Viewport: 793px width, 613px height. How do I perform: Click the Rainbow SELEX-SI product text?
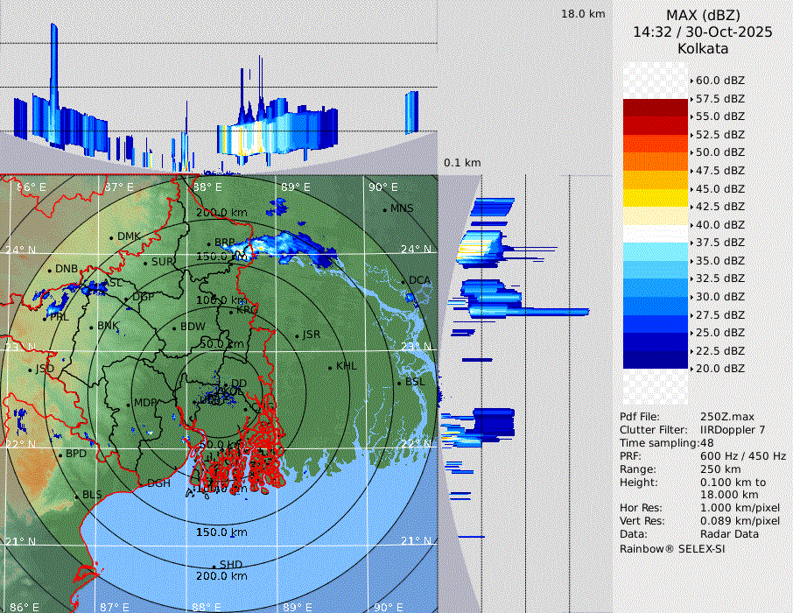[672, 548]
